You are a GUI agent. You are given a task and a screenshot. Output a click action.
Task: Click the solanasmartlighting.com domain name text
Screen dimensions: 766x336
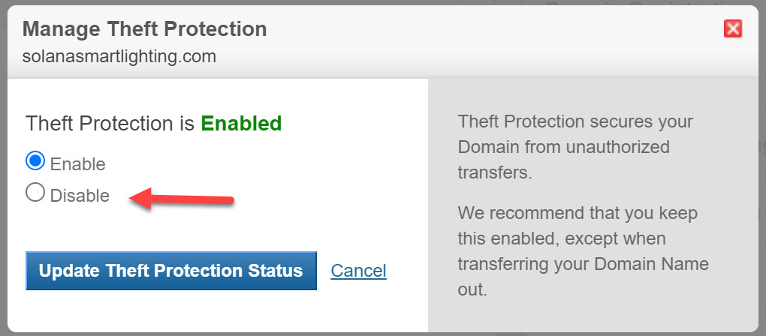[x=119, y=56]
